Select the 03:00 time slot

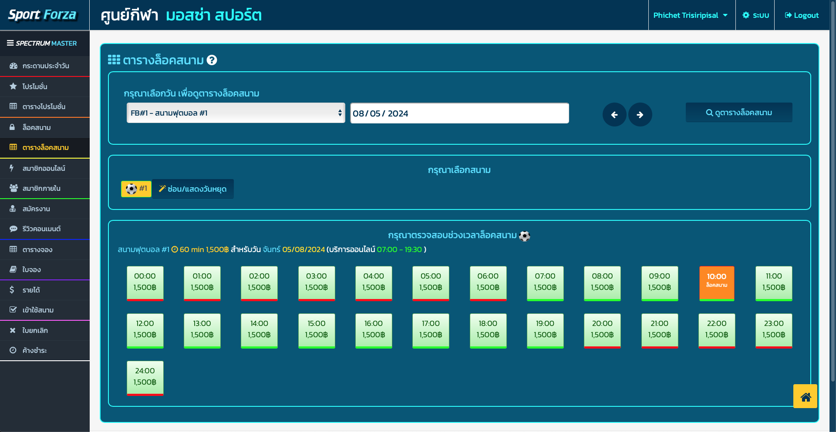[x=317, y=283]
